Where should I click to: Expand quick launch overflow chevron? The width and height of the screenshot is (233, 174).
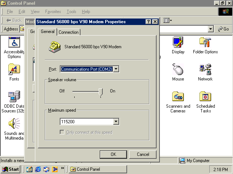(x=63, y=168)
